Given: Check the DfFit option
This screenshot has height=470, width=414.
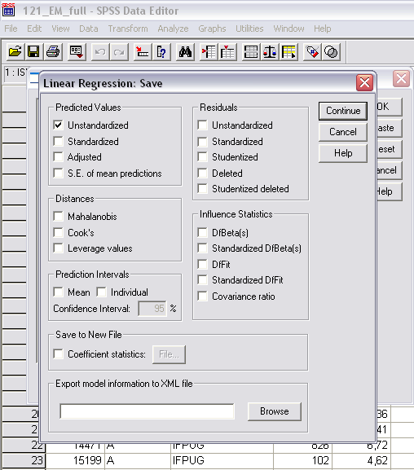Looking at the screenshot, I should (202, 264).
